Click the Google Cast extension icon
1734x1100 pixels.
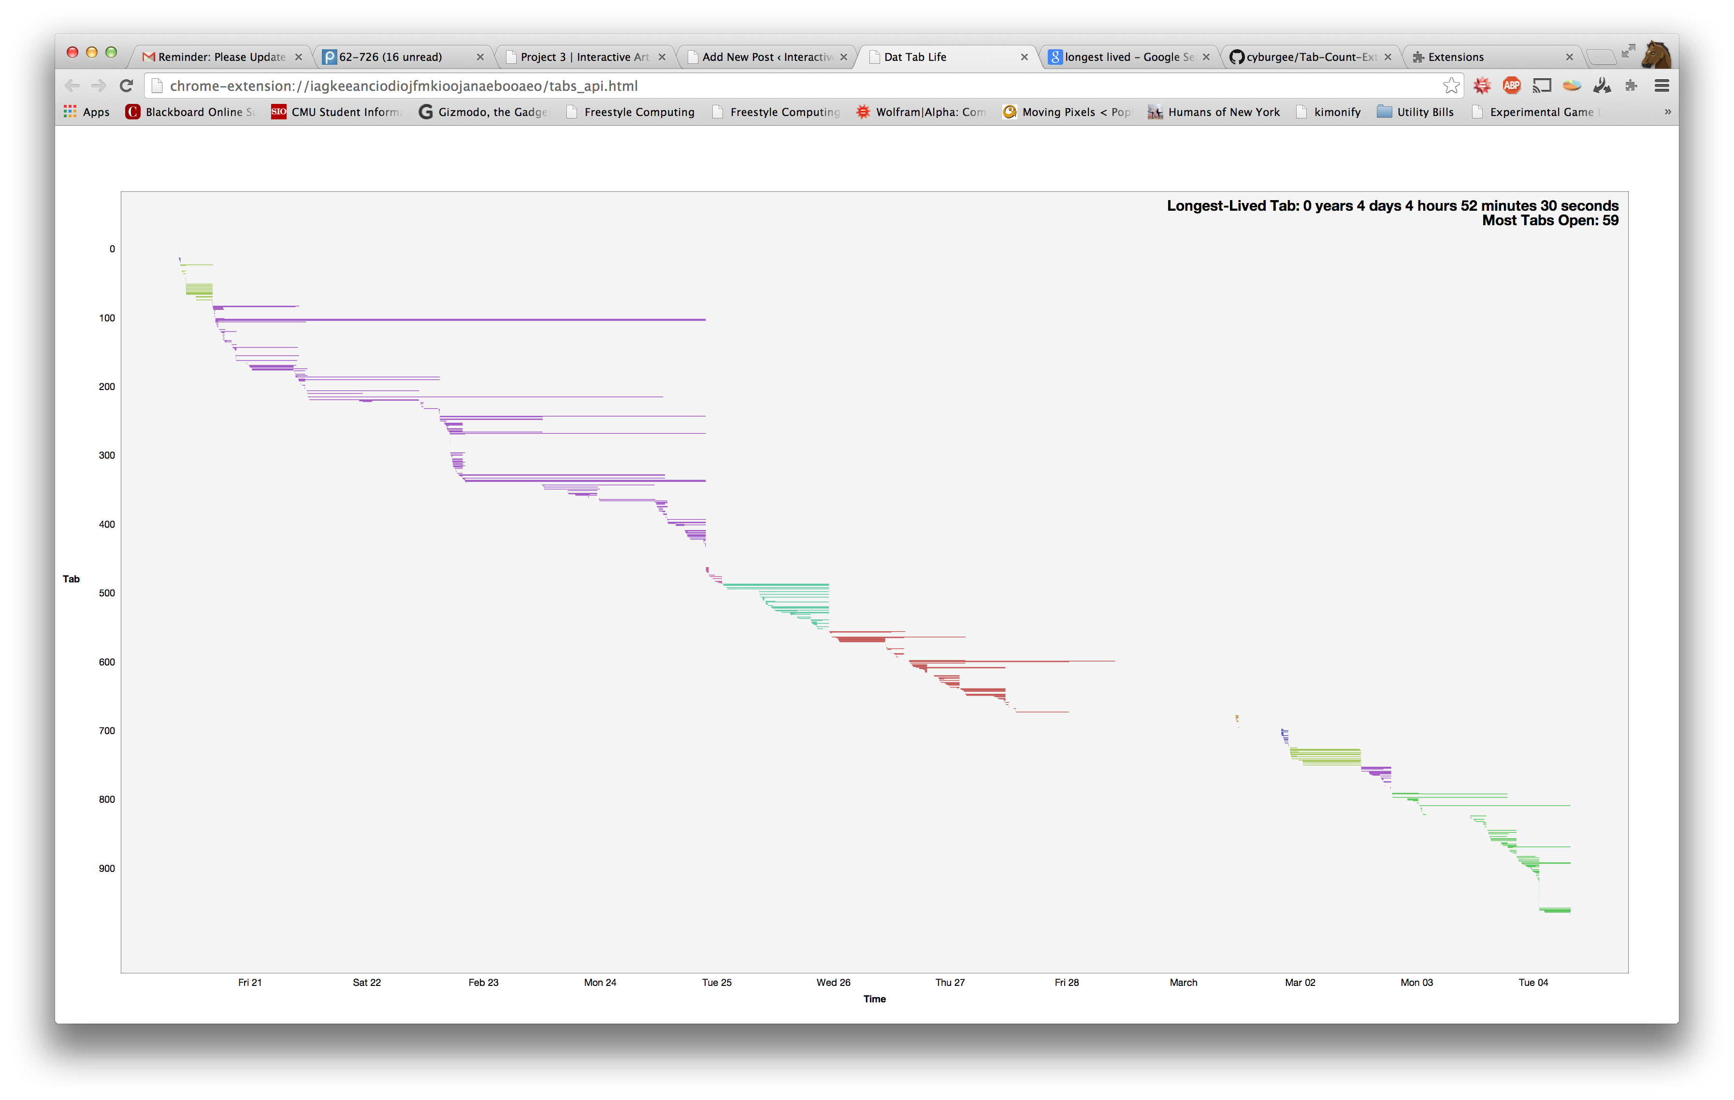pyautogui.click(x=1542, y=86)
